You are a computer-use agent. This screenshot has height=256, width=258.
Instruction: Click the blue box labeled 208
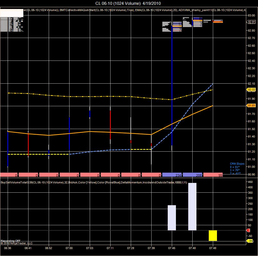click(193, 175)
